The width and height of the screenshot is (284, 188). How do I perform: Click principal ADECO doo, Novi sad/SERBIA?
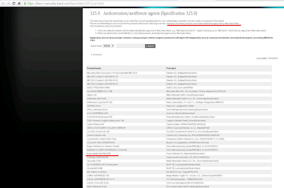(x=180, y=87)
